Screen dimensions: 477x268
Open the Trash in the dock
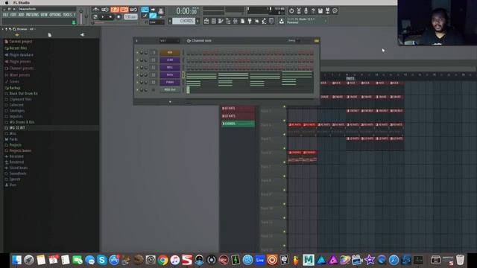(x=460, y=260)
